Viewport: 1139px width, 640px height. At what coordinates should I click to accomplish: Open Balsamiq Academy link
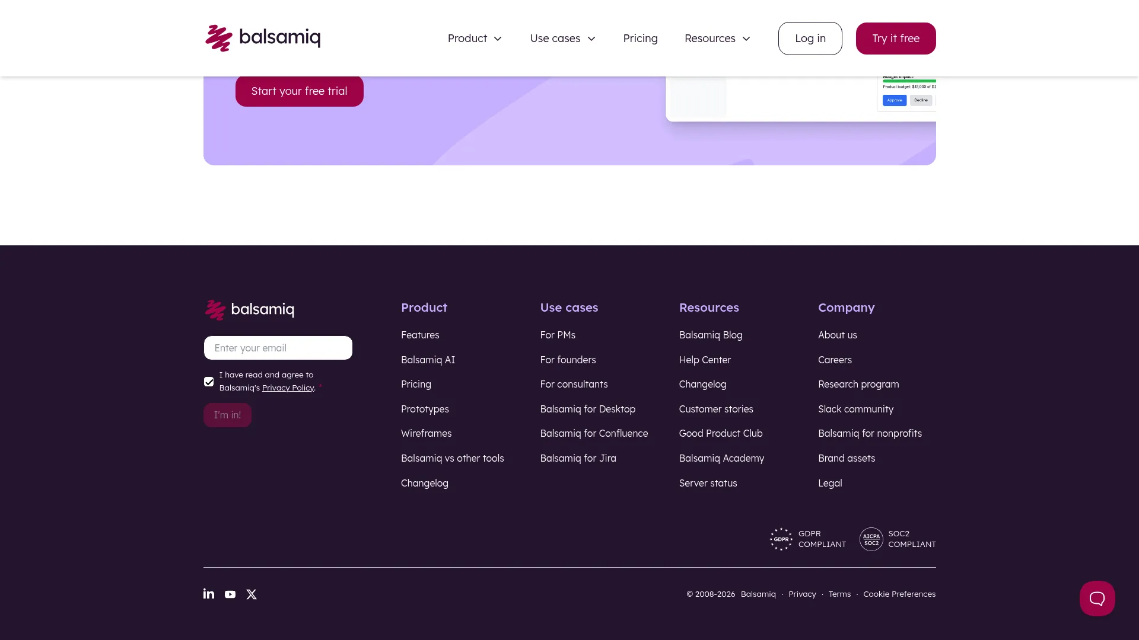click(721, 458)
